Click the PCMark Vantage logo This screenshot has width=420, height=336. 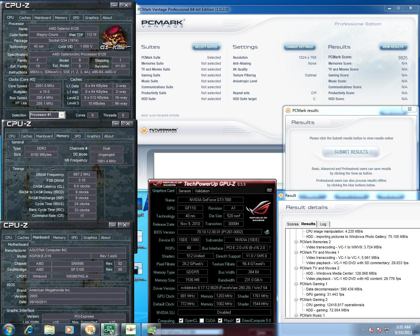(x=163, y=24)
